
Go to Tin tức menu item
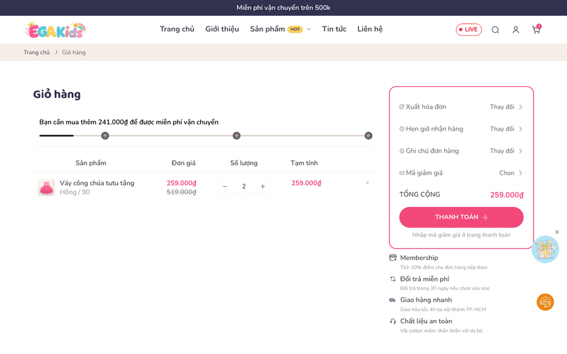(x=334, y=29)
